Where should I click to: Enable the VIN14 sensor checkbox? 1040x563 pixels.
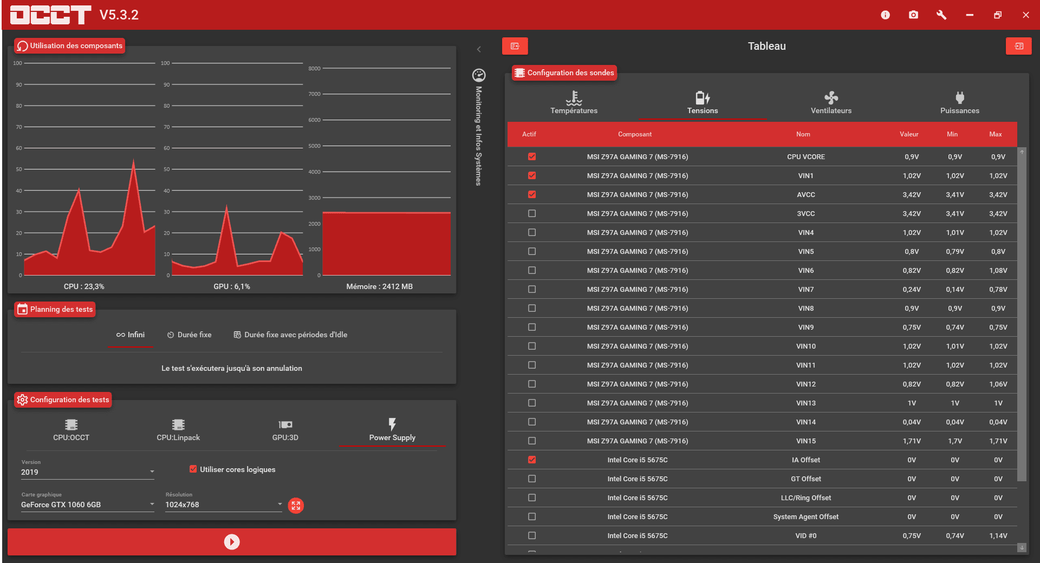[532, 422]
